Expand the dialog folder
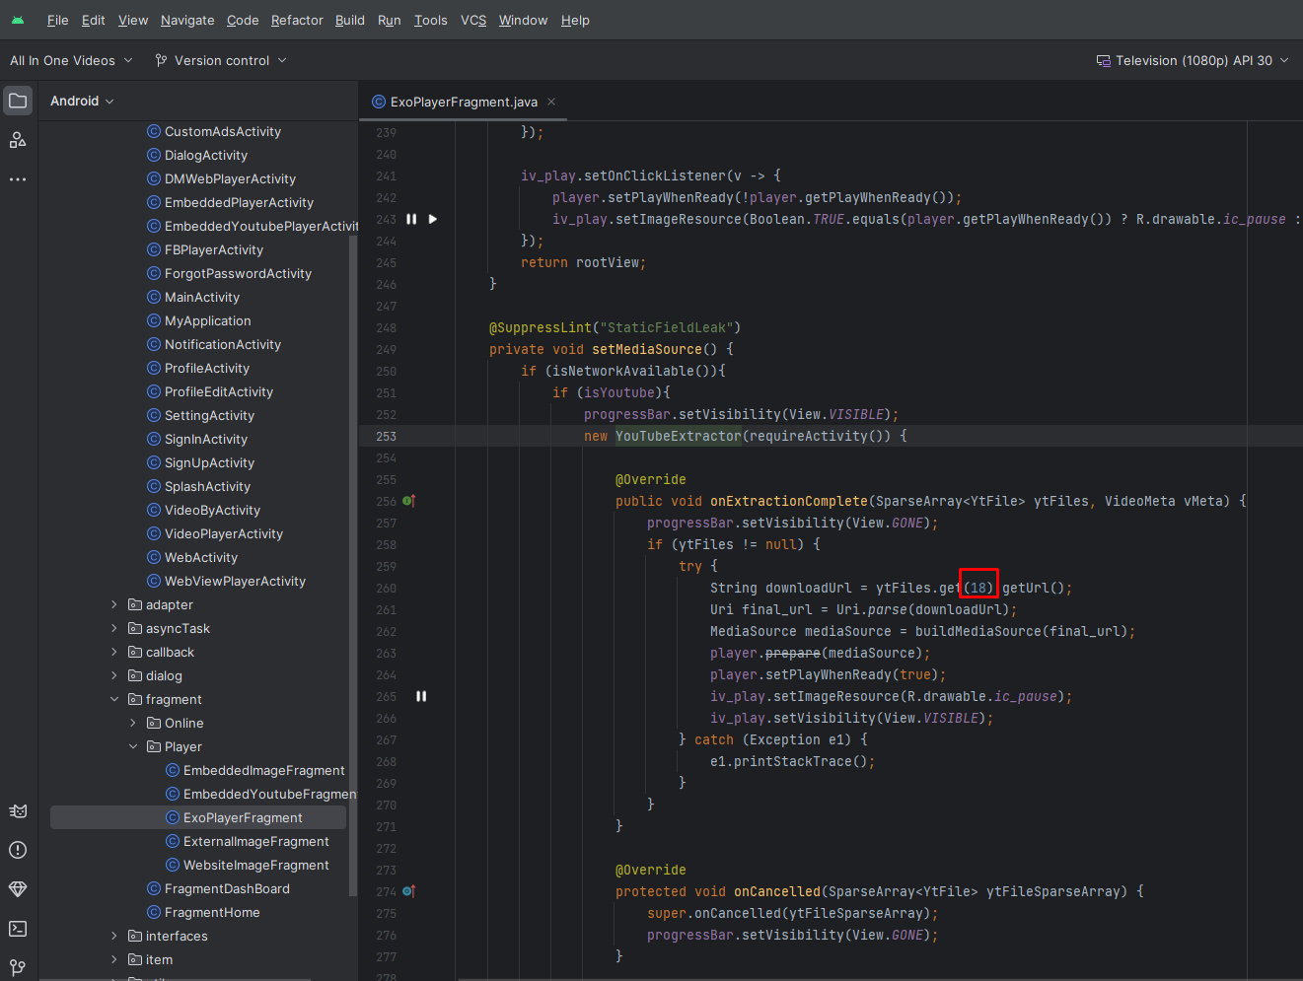 tap(114, 675)
